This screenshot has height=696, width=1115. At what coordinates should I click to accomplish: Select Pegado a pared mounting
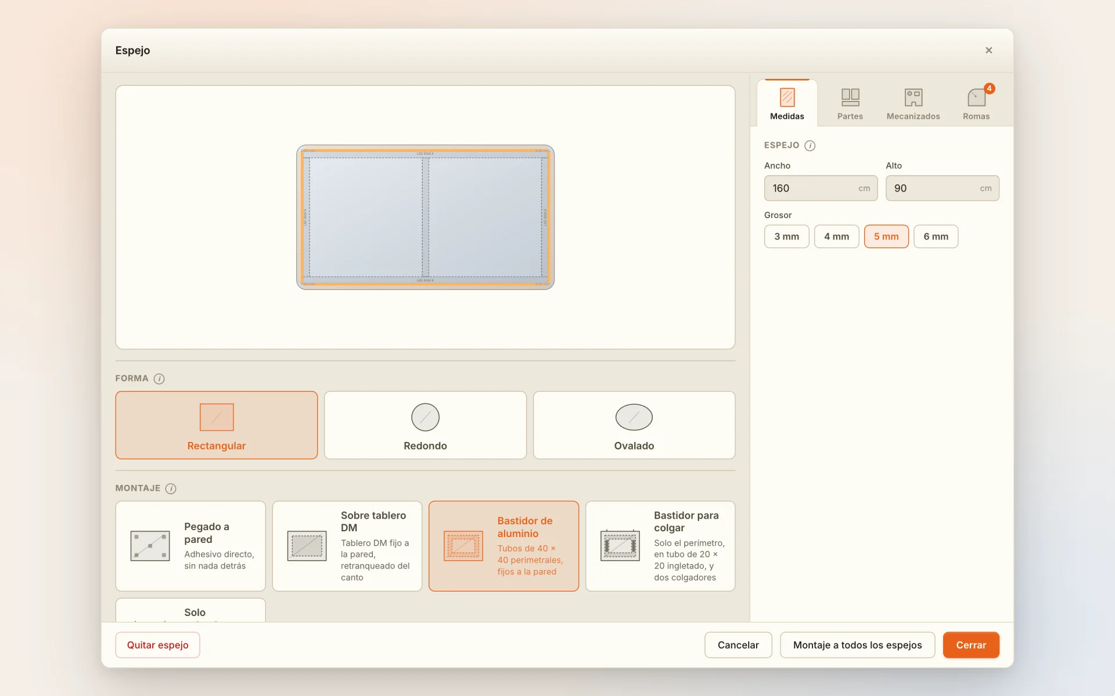click(190, 546)
